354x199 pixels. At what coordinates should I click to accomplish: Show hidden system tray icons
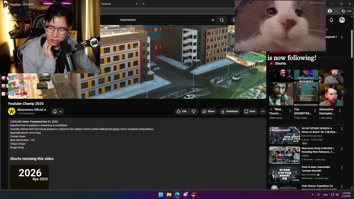click(313, 195)
